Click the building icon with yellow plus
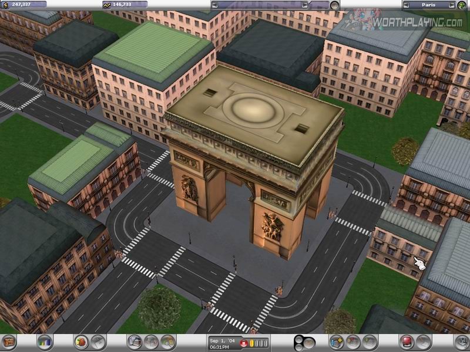This screenshot has height=352, width=470. click(337, 341)
